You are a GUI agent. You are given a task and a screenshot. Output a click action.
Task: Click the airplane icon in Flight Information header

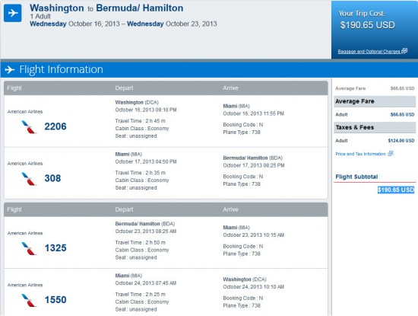click(10, 70)
